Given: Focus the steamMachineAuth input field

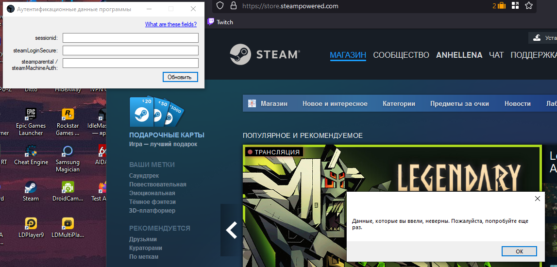Looking at the screenshot, I should tap(130, 63).
